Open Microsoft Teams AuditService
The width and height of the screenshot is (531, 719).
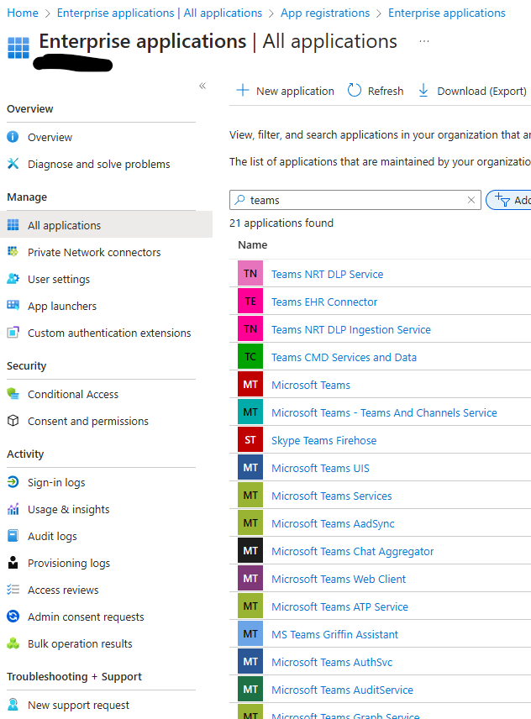coord(342,690)
